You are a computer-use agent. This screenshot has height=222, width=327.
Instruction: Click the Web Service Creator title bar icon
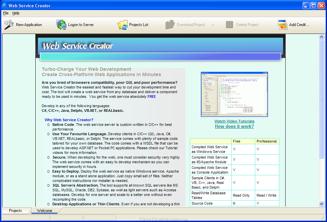[x=5, y=5]
